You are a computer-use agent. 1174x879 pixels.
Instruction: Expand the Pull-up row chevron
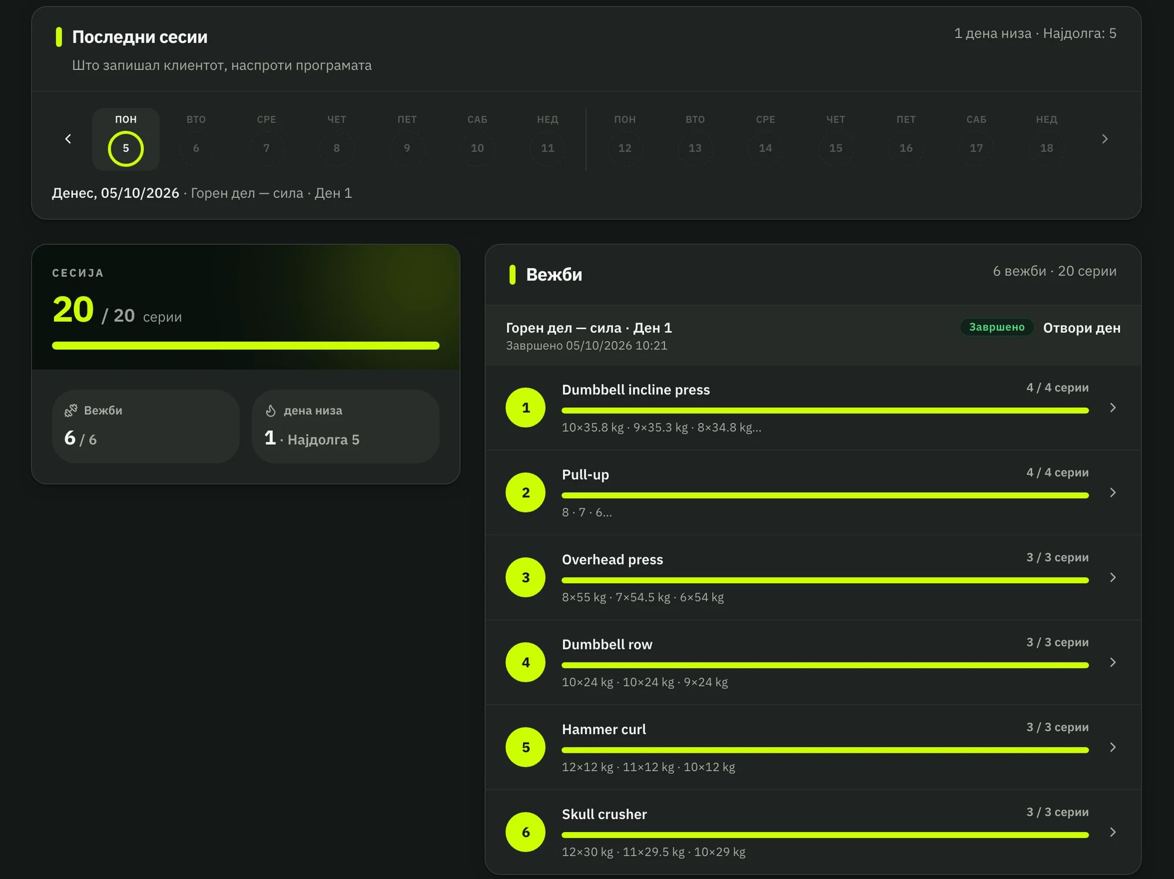point(1112,492)
